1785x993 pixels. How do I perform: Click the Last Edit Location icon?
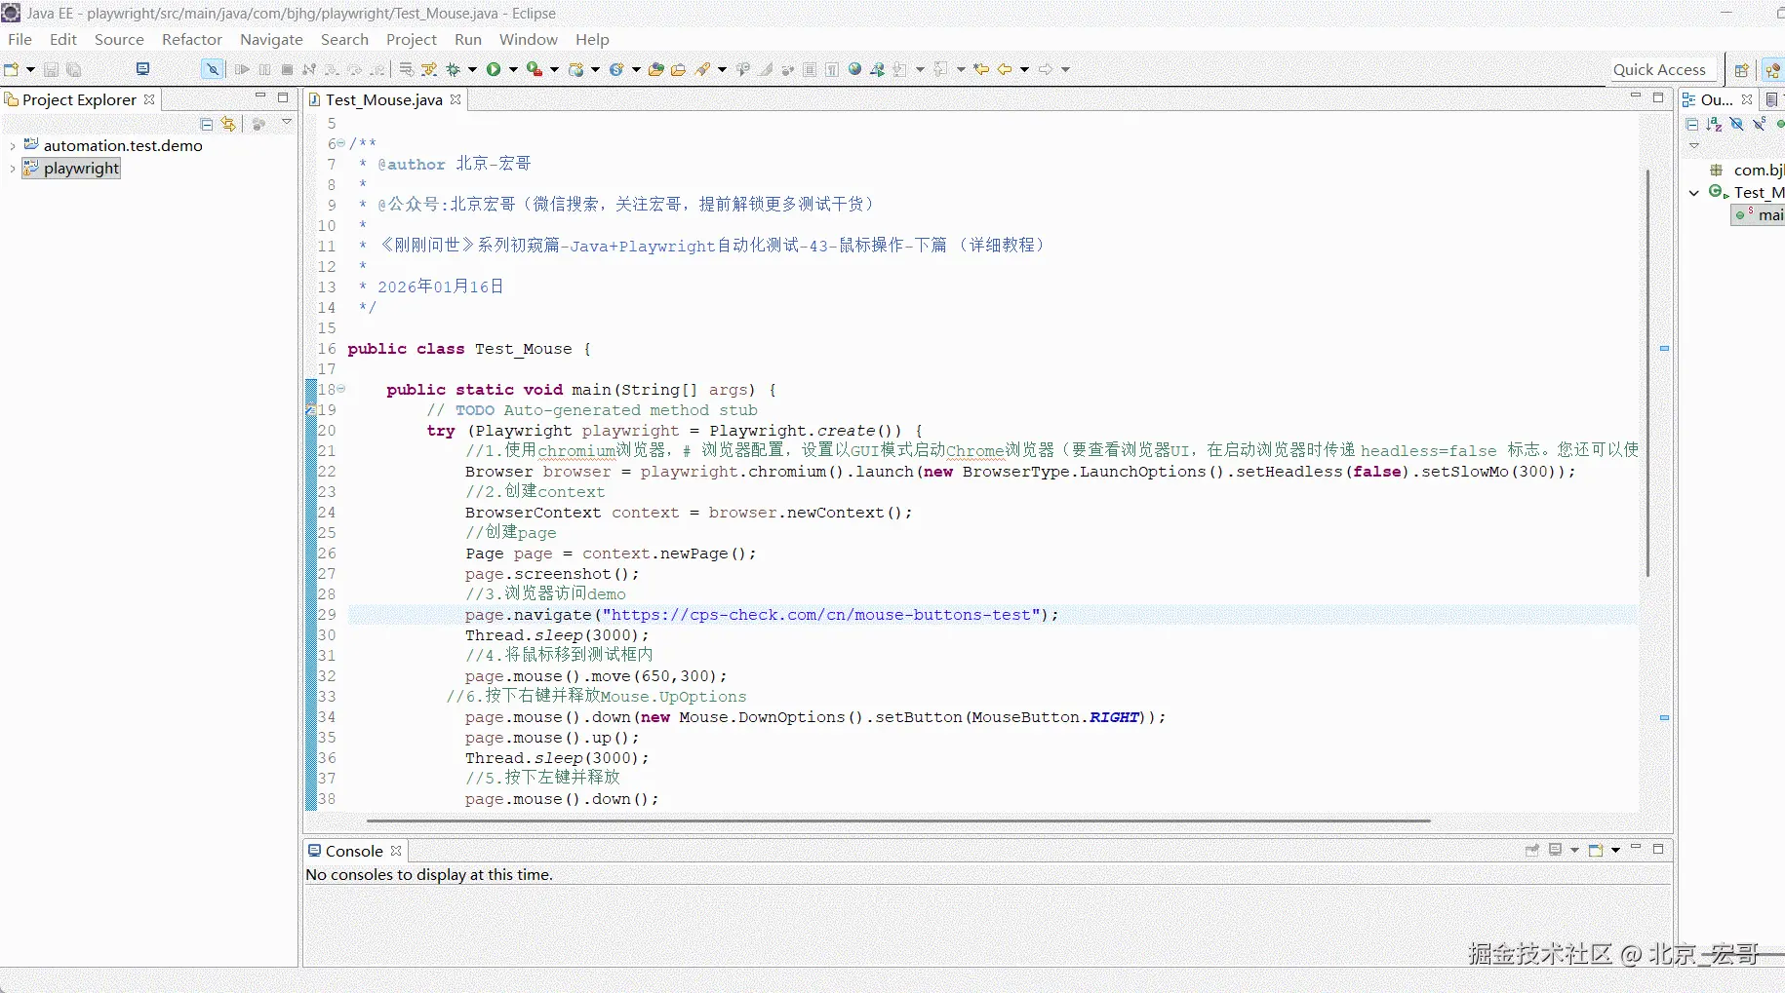tap(982, 69)
